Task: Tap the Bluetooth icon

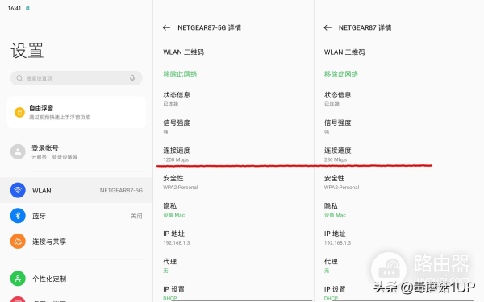Action: pyautogui.click(x=18, y=216)
